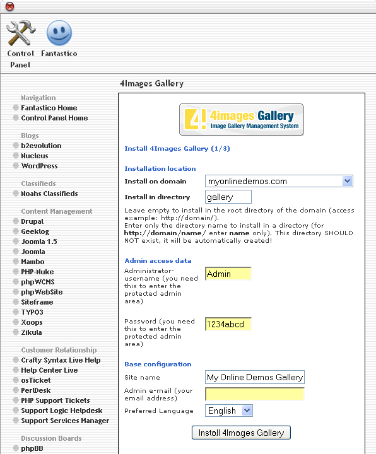
Task: Go to Fantastico Home
Action: point(49,108)
